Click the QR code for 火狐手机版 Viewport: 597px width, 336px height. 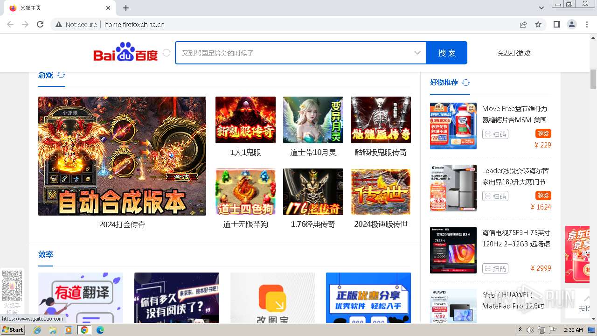(12, 286)
